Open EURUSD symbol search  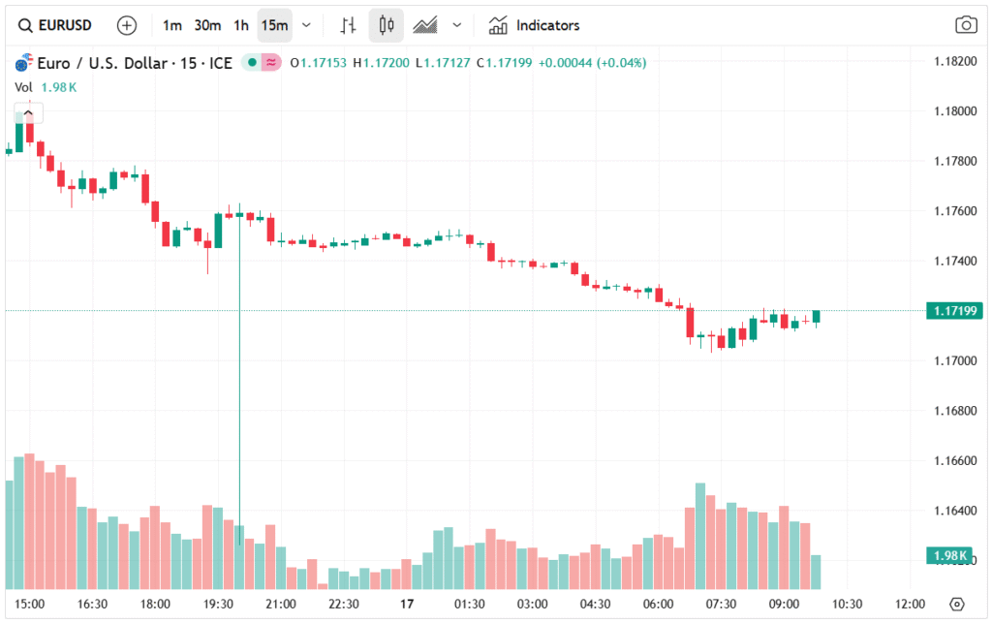tap(55, 25)
